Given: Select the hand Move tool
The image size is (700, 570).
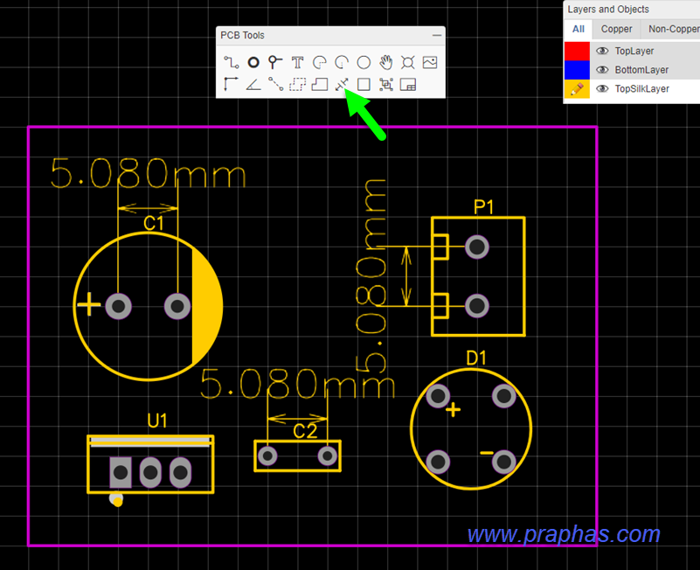Looking at the screenshot, I should click(x=385, y=62).
